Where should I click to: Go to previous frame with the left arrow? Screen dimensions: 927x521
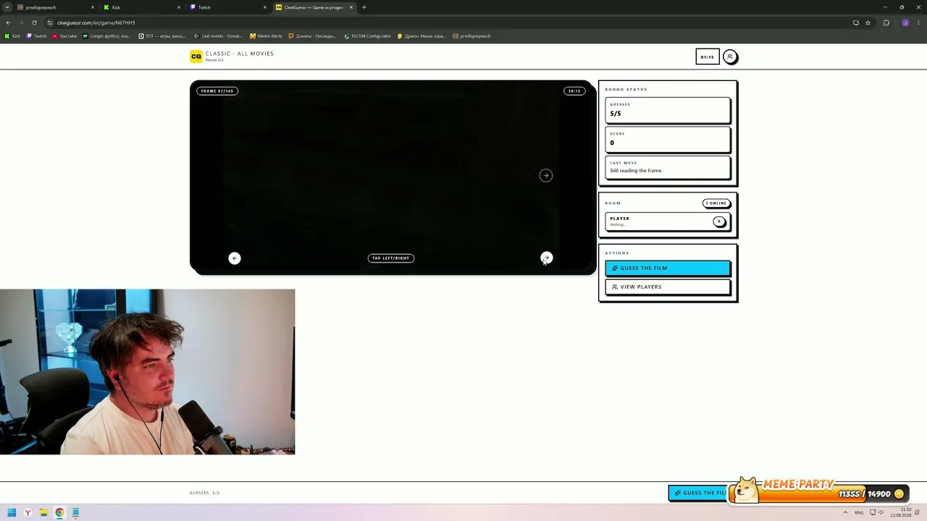234,258
